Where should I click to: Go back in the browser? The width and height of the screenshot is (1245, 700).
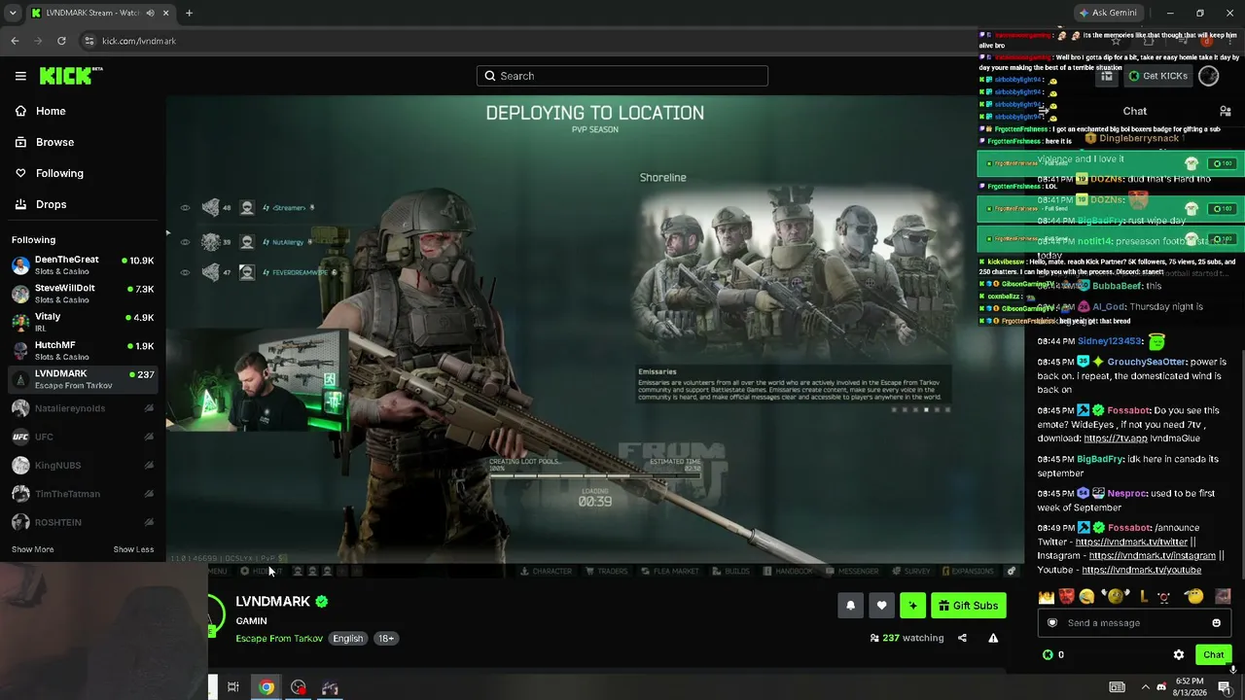pos(15,41)
